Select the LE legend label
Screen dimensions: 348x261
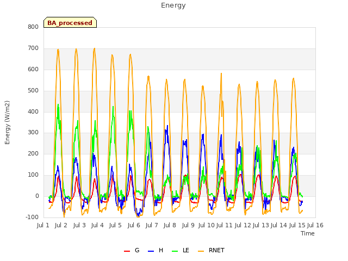186,250
